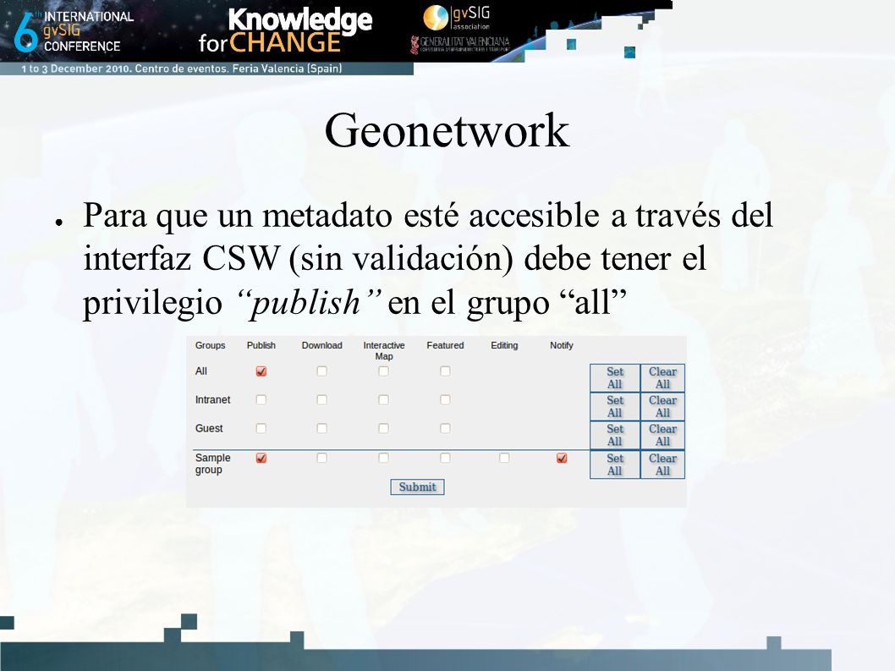Screen dimensions: 895x671
Task: Enable Download for the All group
Action: pyautogui.click(x=322, y=371)
